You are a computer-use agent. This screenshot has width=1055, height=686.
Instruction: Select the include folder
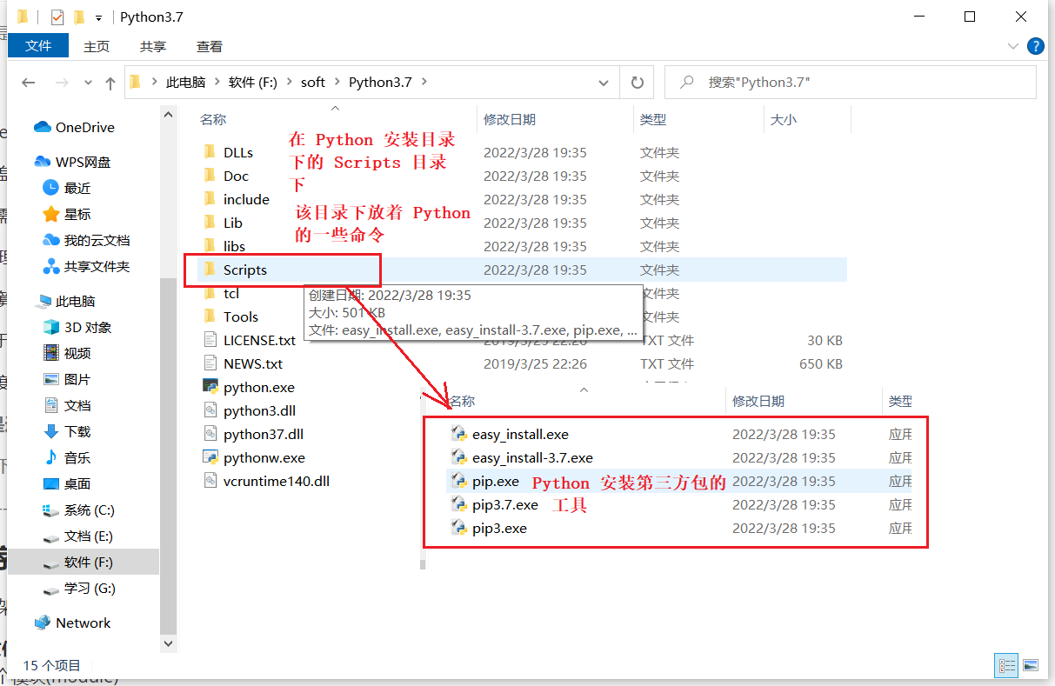click(x=246, y=199)
